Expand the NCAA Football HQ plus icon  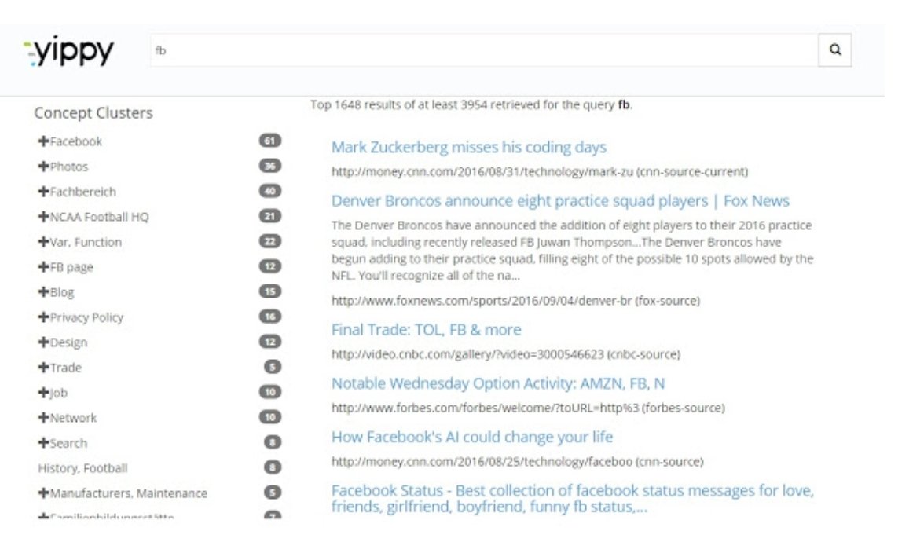pos(43,216)
